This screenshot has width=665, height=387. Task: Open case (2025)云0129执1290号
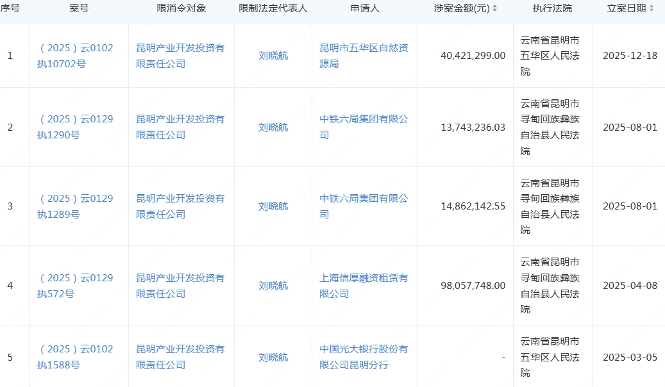tap(75, 127)
